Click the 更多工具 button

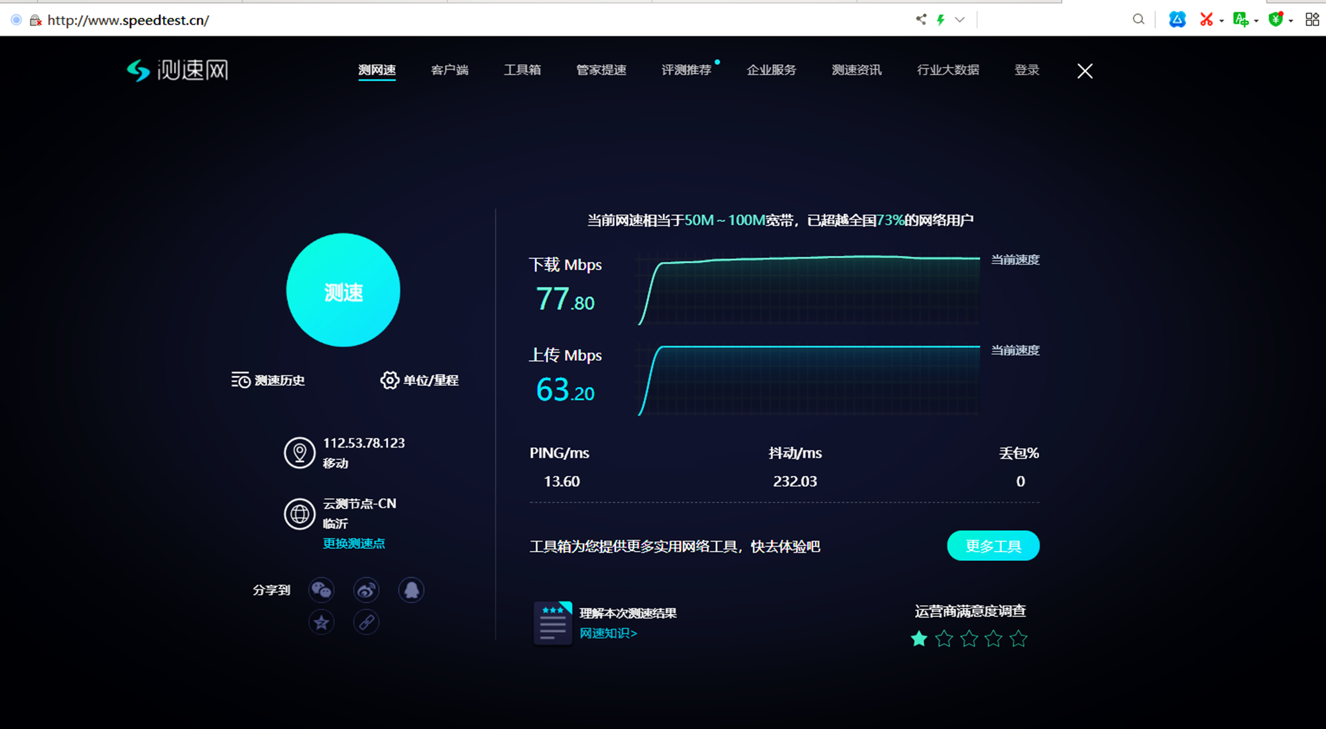tap(993, 546)
